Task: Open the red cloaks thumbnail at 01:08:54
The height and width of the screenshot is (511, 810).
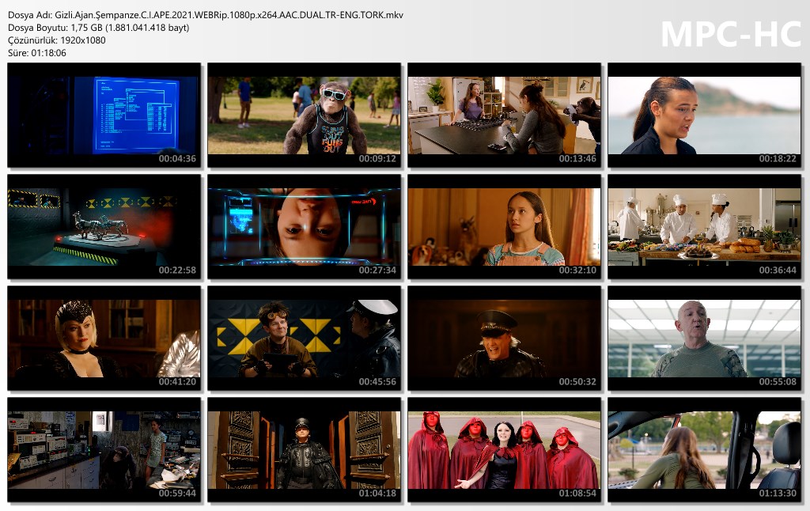Action: coord(504,450)
